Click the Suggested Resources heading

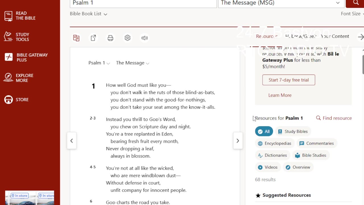287,195
